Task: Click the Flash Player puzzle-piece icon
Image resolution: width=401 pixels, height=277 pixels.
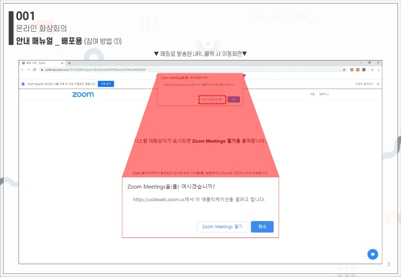Action: click(23, 84)
